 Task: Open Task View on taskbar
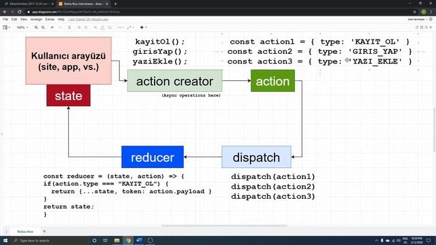coord(106,240)
